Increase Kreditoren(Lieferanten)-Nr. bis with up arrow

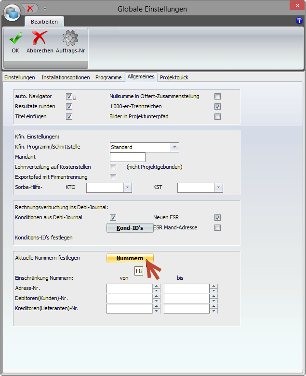tap(213, 306)
